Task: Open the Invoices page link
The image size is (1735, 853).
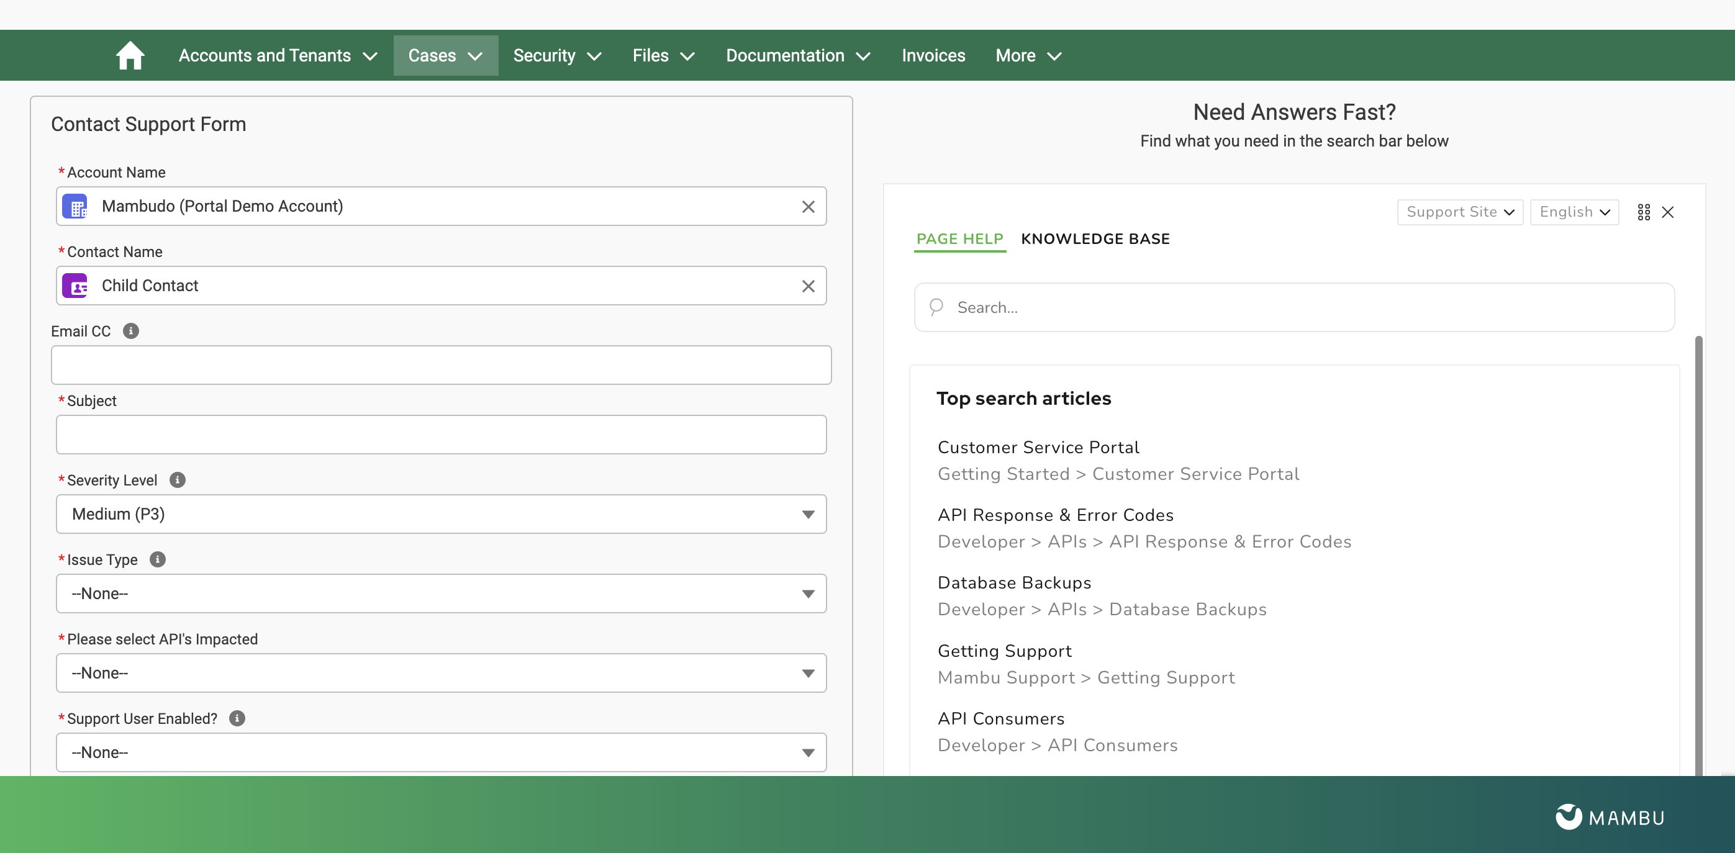Action: click(x=933, y=55)
